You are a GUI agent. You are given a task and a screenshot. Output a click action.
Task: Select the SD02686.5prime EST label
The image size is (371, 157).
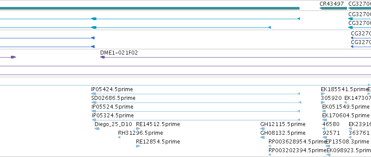click(113, 98)
